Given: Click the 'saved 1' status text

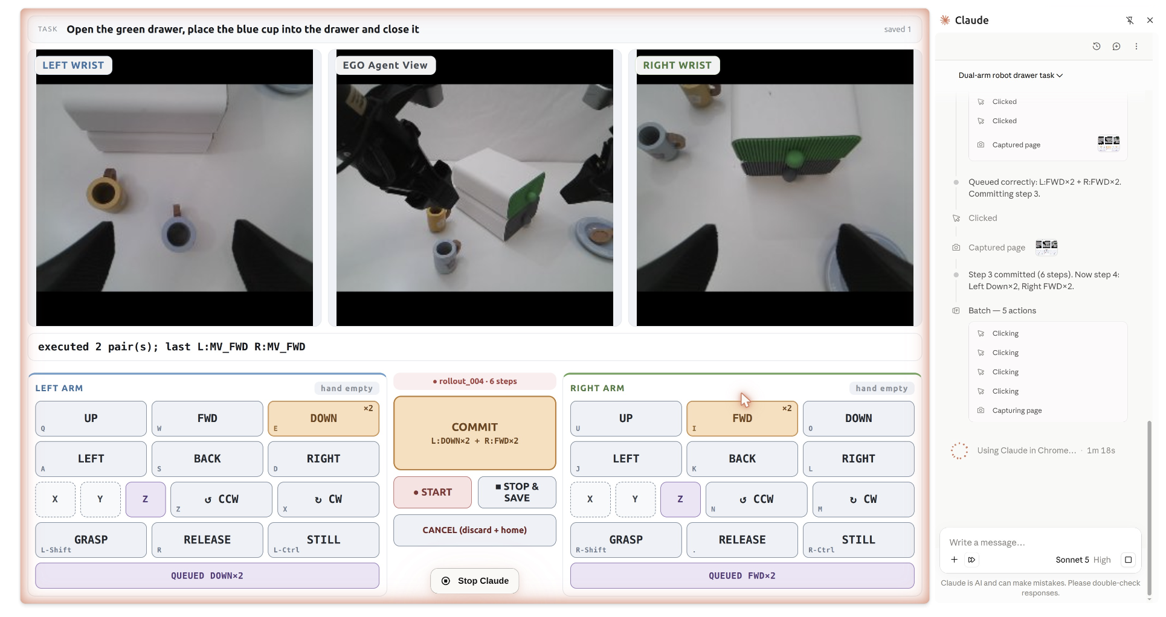Looking at the screenshot, I should tap(897, 29).
